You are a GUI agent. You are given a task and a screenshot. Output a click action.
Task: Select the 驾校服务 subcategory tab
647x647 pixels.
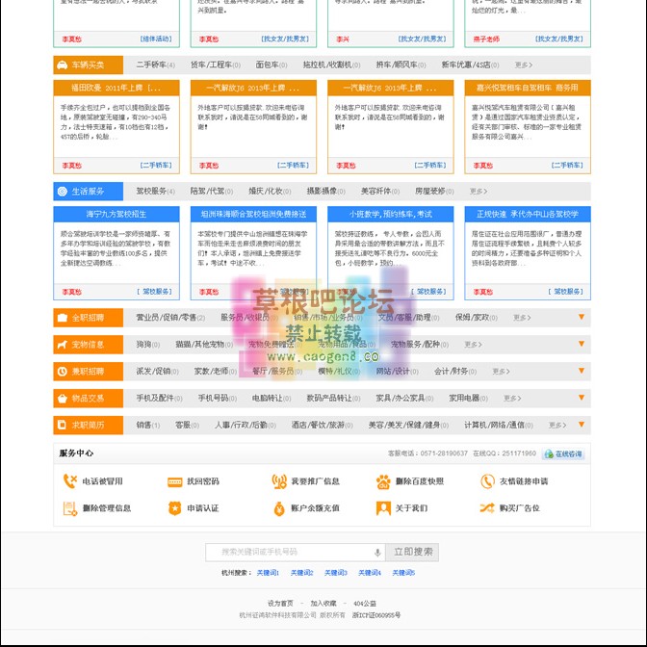click(156, 191)
